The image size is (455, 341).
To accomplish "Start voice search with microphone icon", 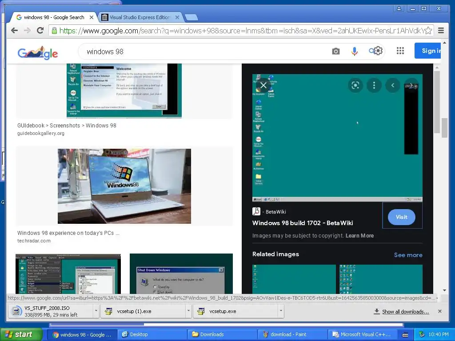I will pos(354,52).
